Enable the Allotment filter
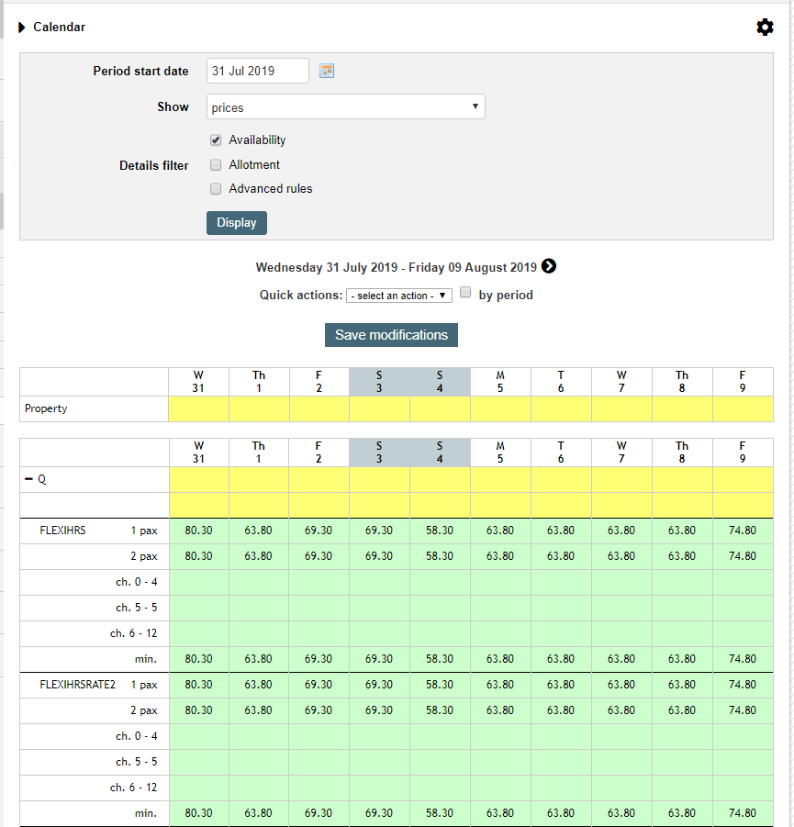Image resolution: width=794 pixels, height=827 pixels. coord(215,164)
